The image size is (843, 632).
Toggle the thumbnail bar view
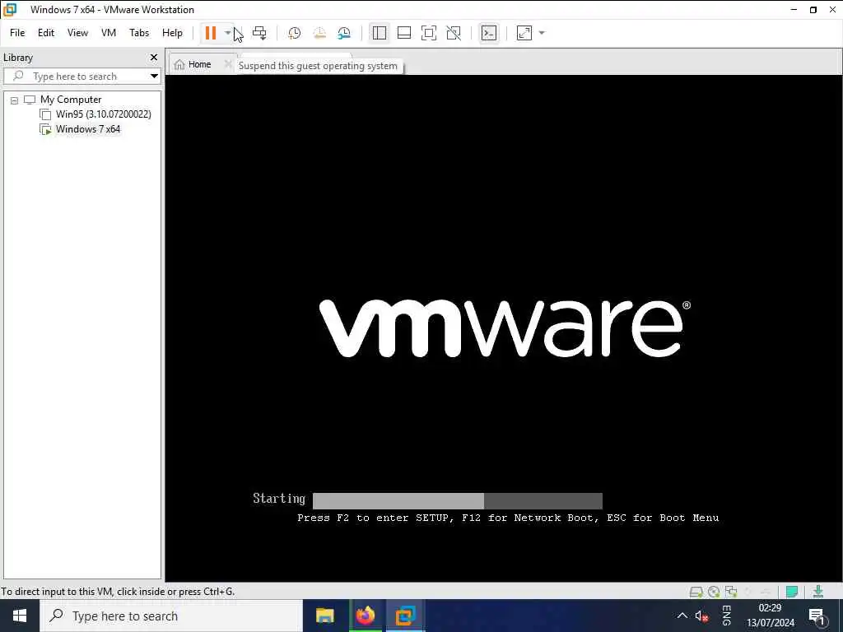click(403, 33)
